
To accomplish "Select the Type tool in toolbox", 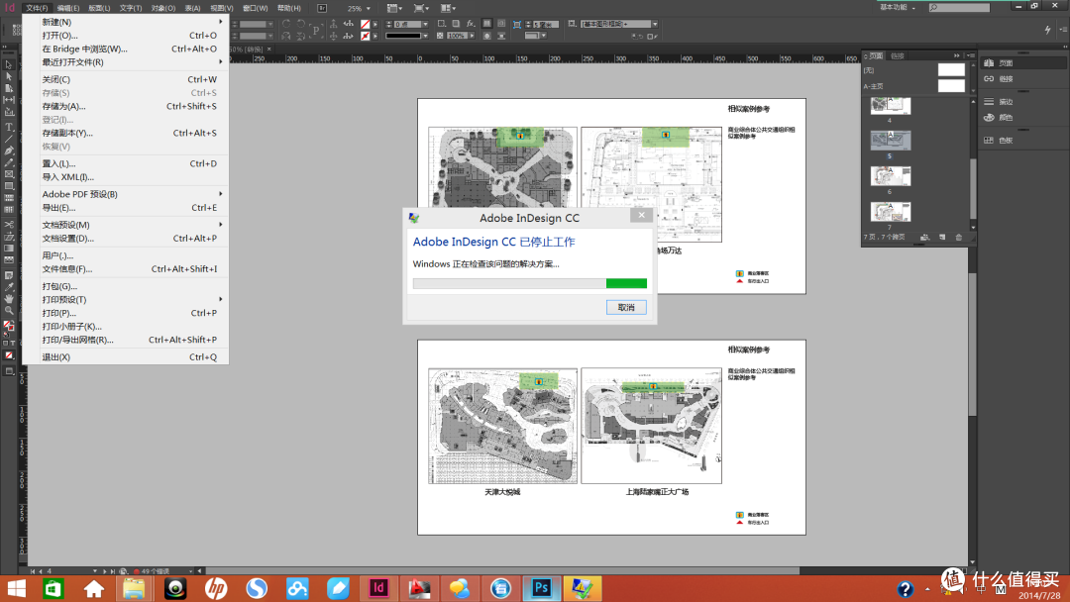I will point(9,127).
